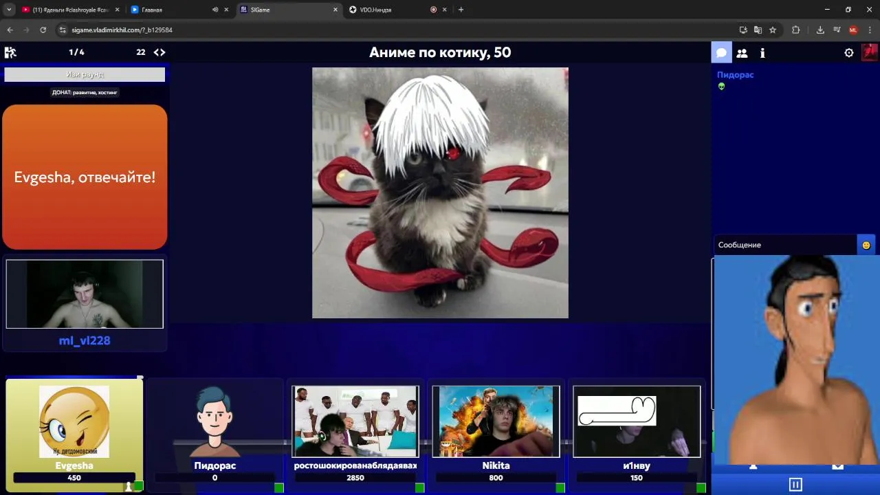
Task: Click the install app icon
Action: click(743, 30)
